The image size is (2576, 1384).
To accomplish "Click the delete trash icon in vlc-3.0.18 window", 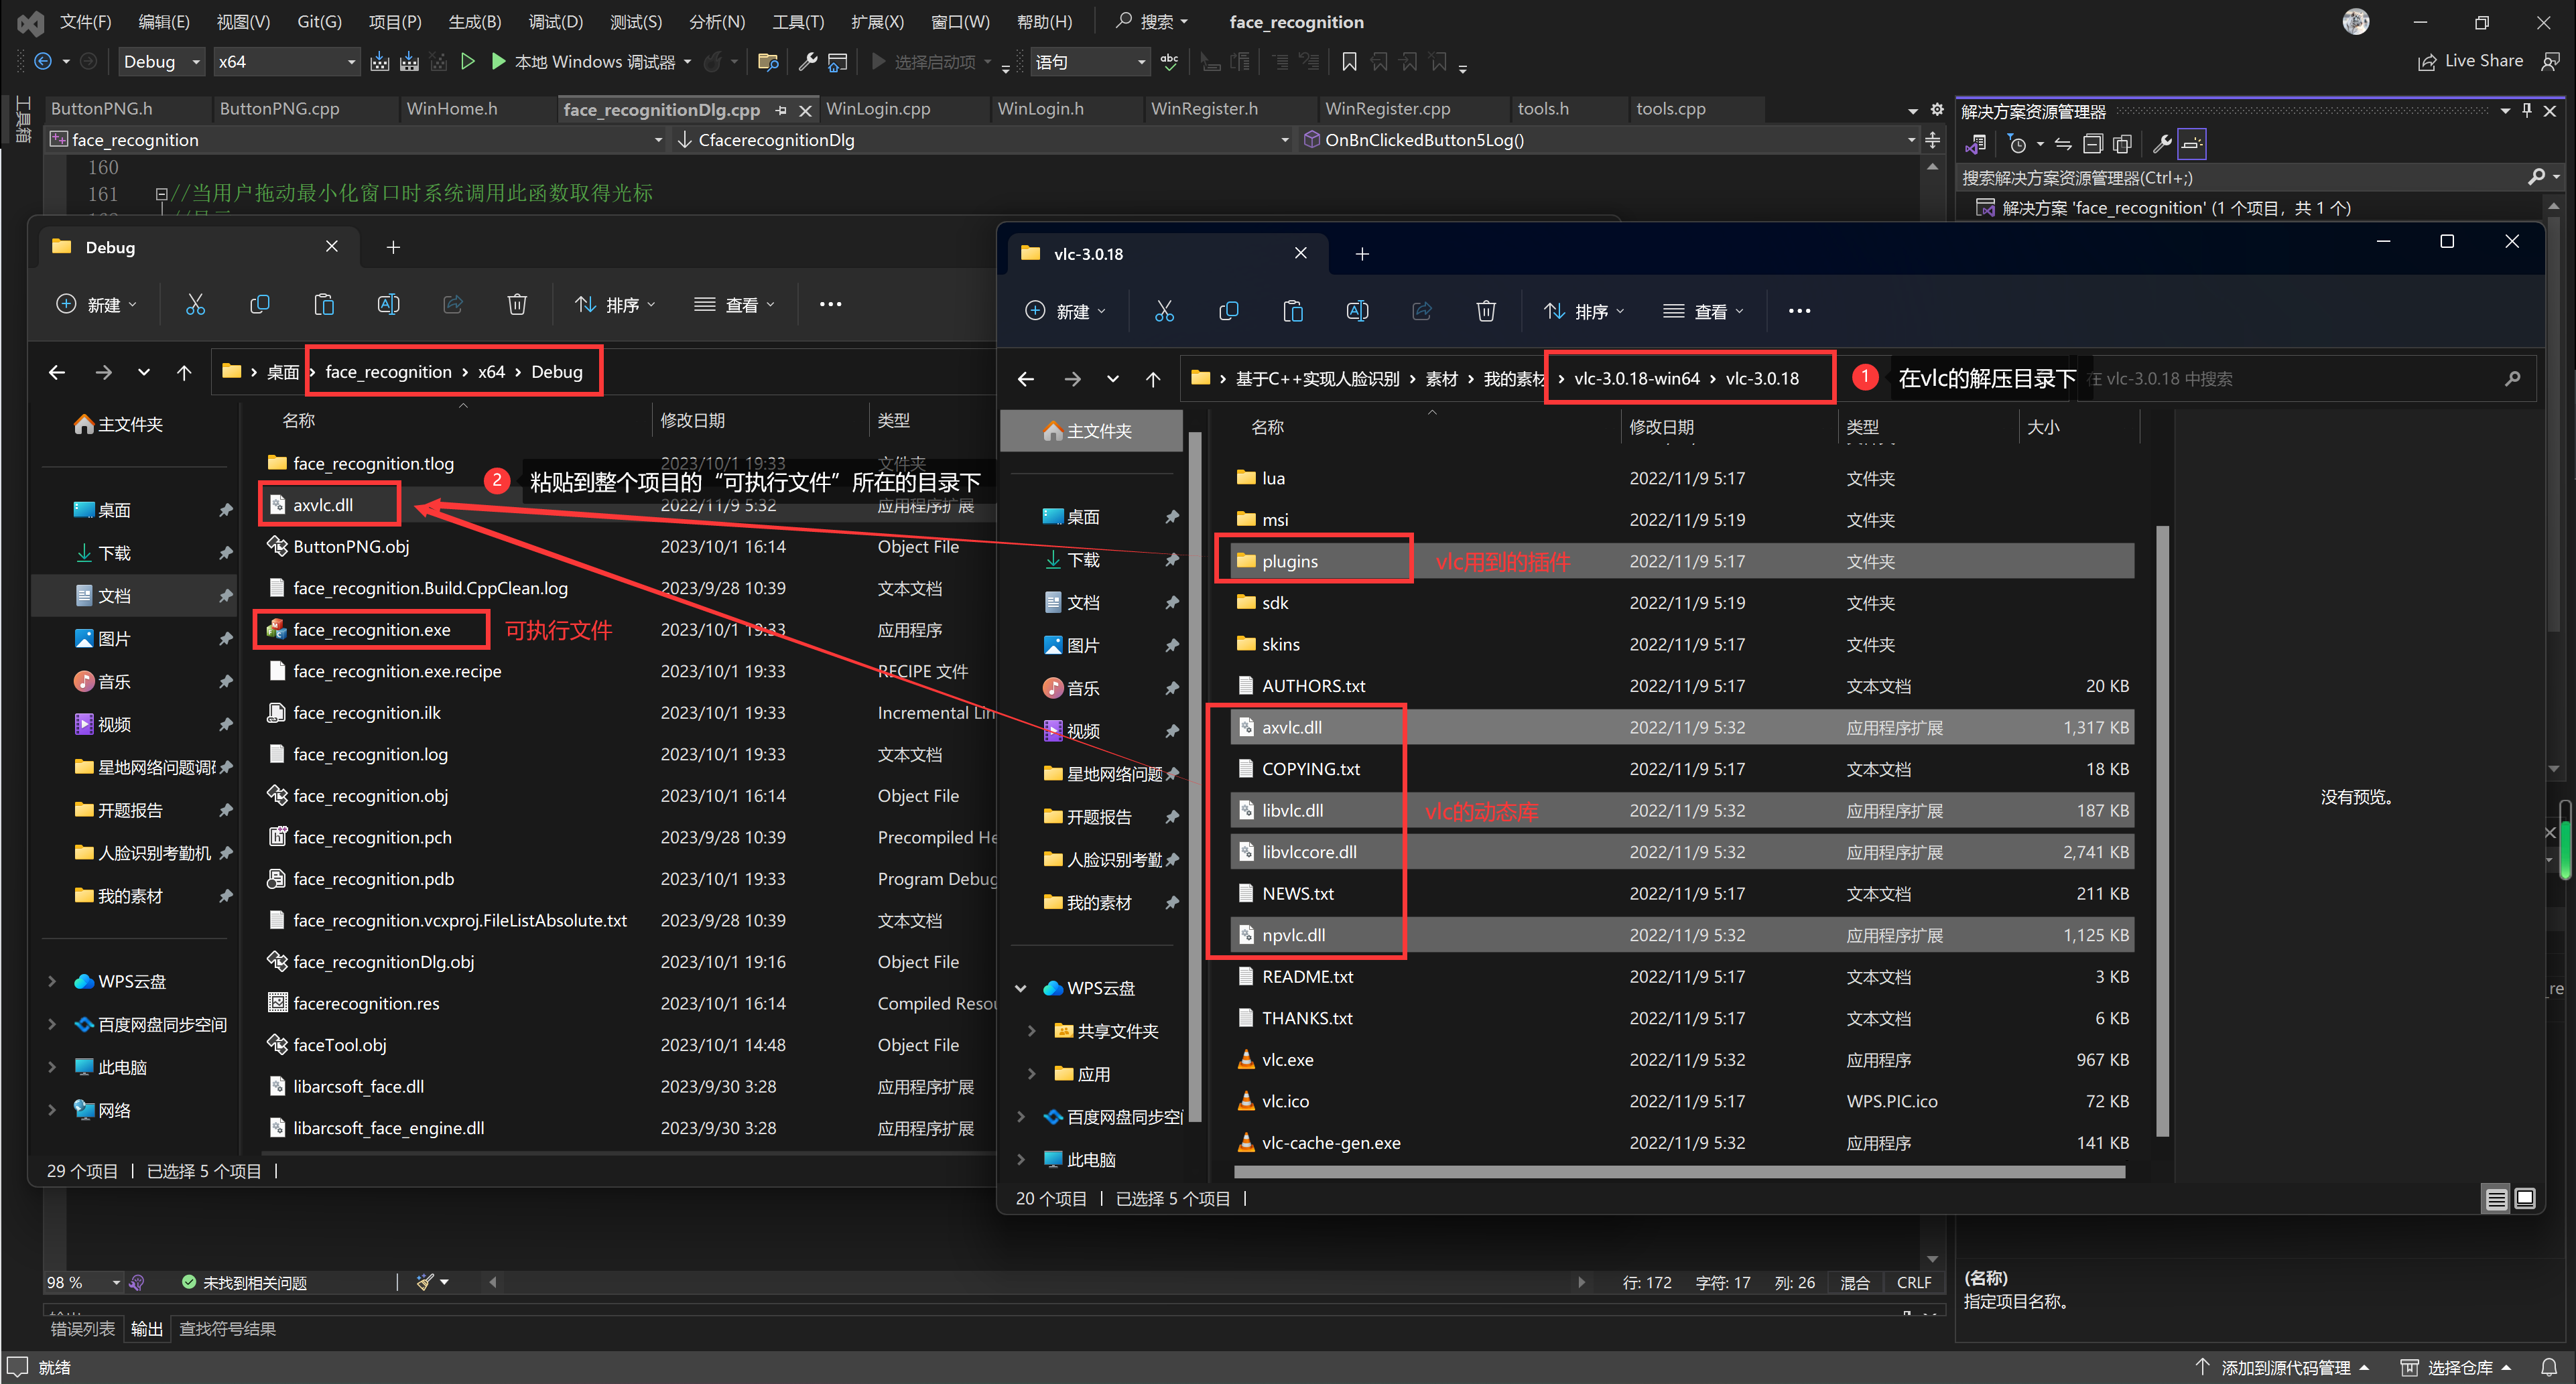I will [x=1485, y=311].
